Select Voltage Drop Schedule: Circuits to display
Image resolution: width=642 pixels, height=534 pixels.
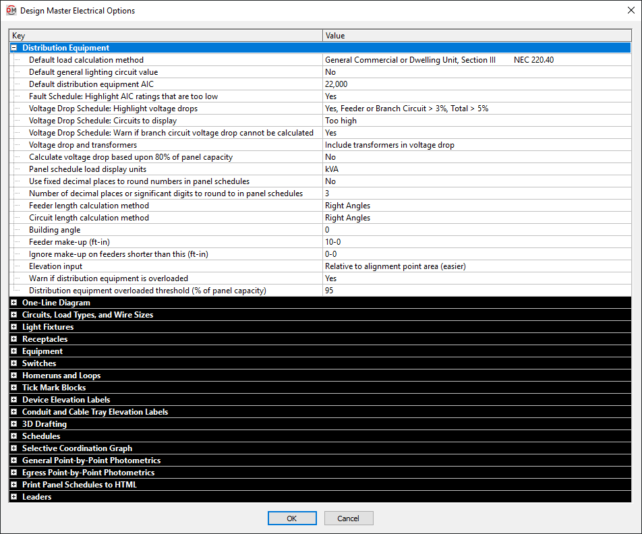[x=320, y=121]
